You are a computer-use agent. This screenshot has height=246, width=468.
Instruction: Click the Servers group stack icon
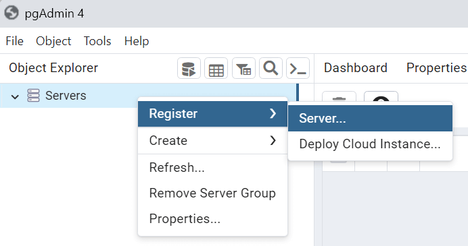33,96
